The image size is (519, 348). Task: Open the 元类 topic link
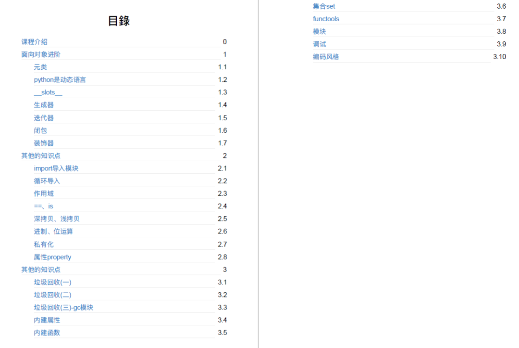(x=40, y=67)
